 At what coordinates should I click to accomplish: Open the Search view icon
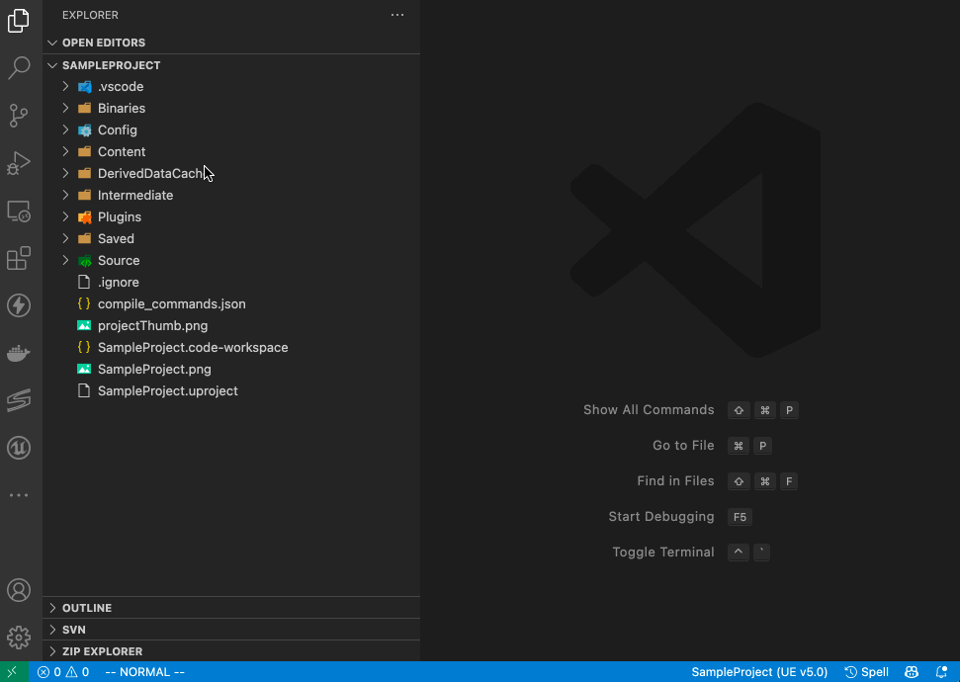point(19,68)
